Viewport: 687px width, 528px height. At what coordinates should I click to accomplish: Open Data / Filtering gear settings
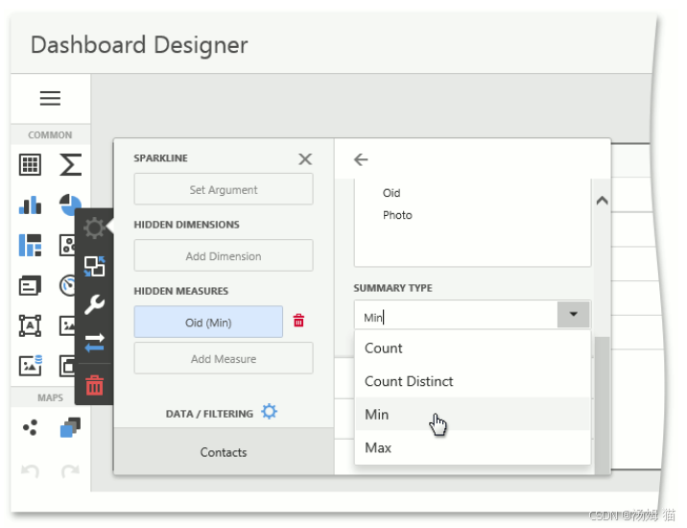point(269,412)
